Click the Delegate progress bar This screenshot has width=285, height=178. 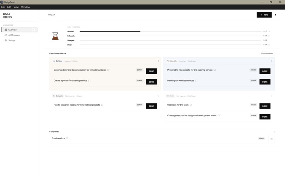pyautogui.click(x=170, y=40)
